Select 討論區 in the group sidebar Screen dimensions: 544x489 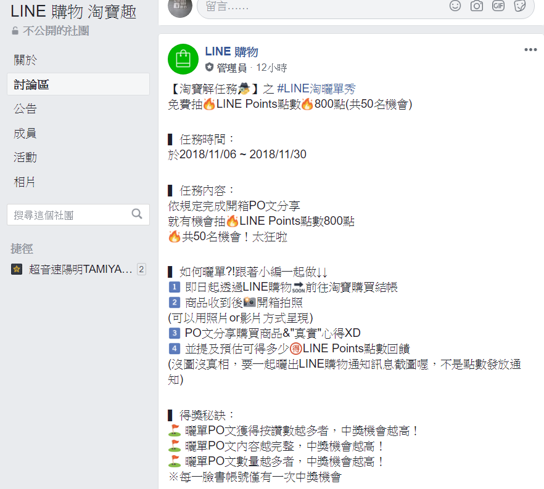coord(78,84)
